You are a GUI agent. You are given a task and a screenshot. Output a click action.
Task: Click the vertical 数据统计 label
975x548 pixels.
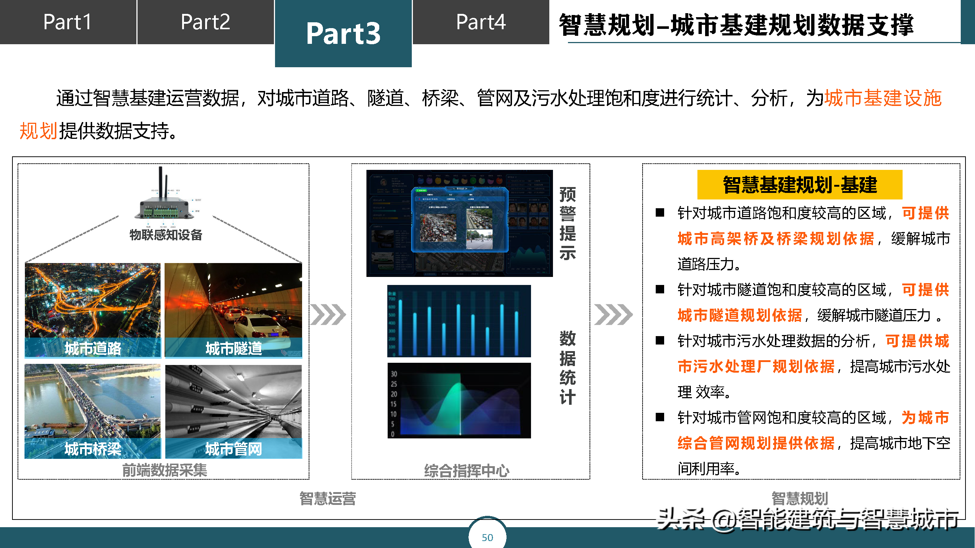[568, 367]
